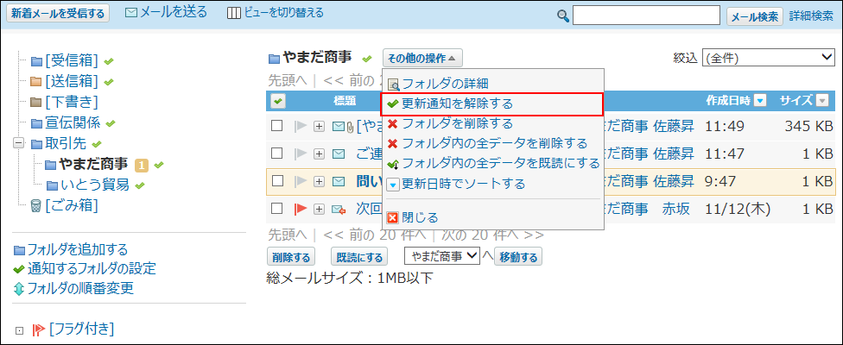843x345 pixels.
Task: Click the ごみ箱 trash can icon
Action: [36, 205]
